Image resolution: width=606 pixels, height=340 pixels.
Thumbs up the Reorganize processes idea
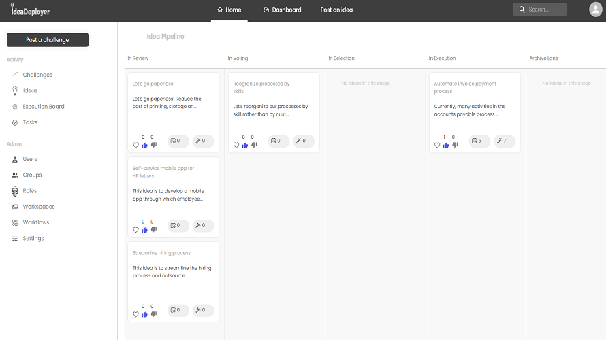245,145
